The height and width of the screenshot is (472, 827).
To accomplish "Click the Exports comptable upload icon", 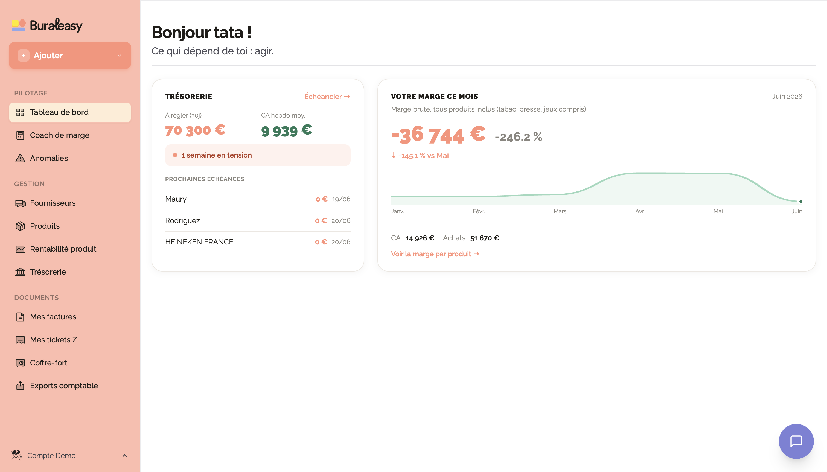I will pyautogui.click(x=20, y=385).
